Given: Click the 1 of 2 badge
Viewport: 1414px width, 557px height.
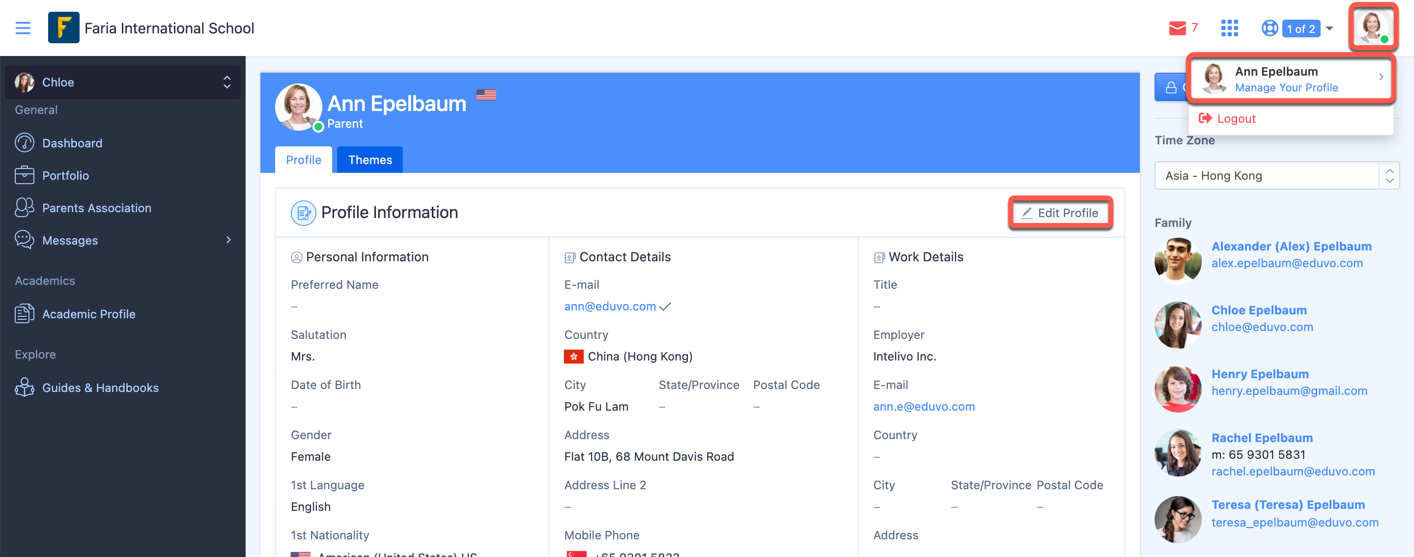Looking at the screenshot, I should (x=1301, y=28).
